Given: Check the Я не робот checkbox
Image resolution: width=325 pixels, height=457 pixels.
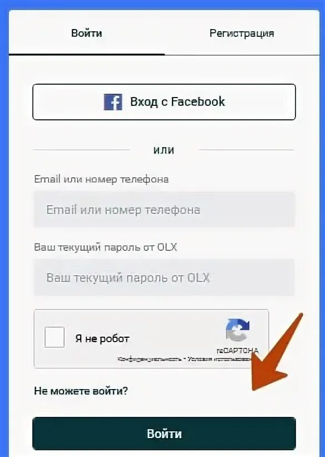Looking at the screenshot, I should [x=55, y=337].
